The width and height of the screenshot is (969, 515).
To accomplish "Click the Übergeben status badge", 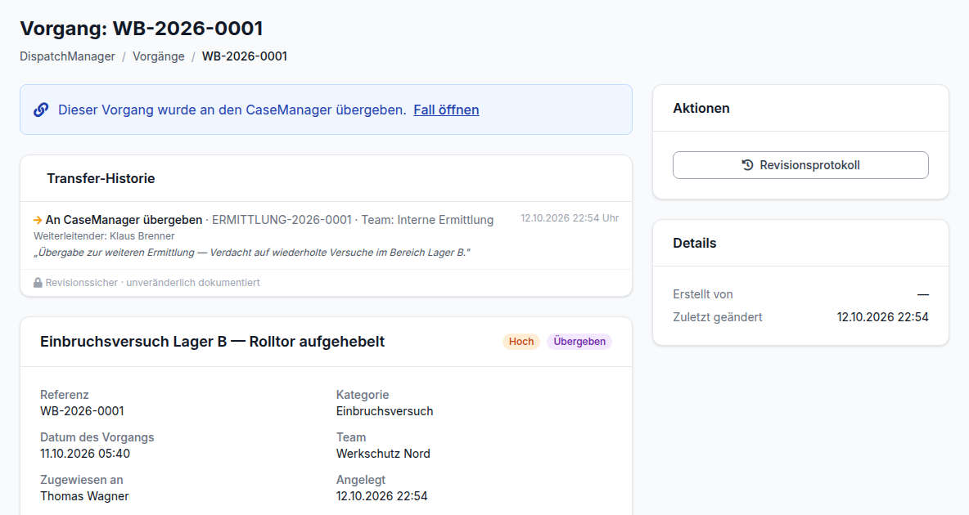I will [579, 342].
